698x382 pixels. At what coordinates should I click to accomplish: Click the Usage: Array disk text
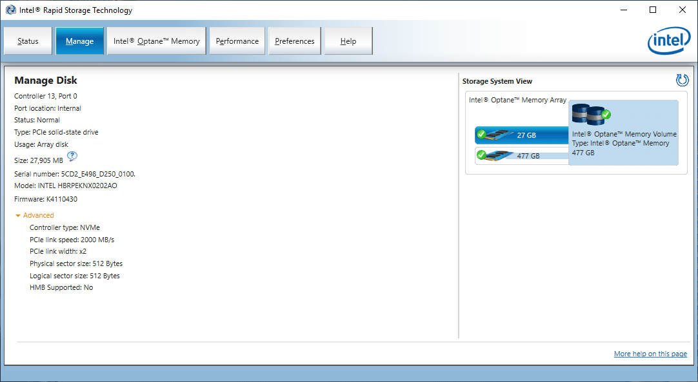(41, 144)
